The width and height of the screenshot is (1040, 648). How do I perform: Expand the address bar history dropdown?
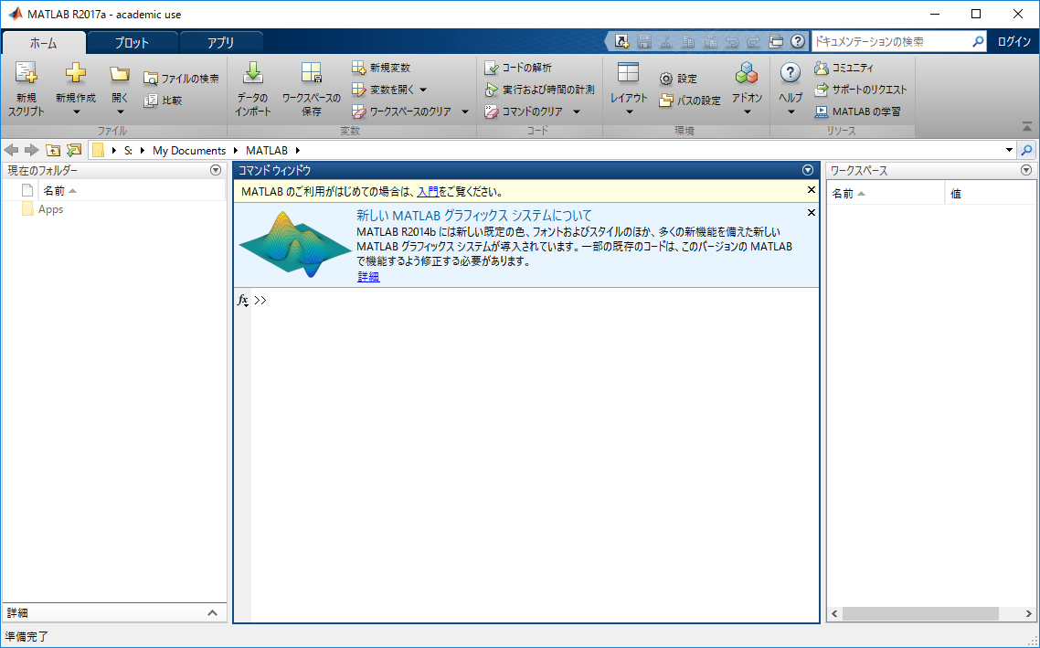(x=1010, y=151)
